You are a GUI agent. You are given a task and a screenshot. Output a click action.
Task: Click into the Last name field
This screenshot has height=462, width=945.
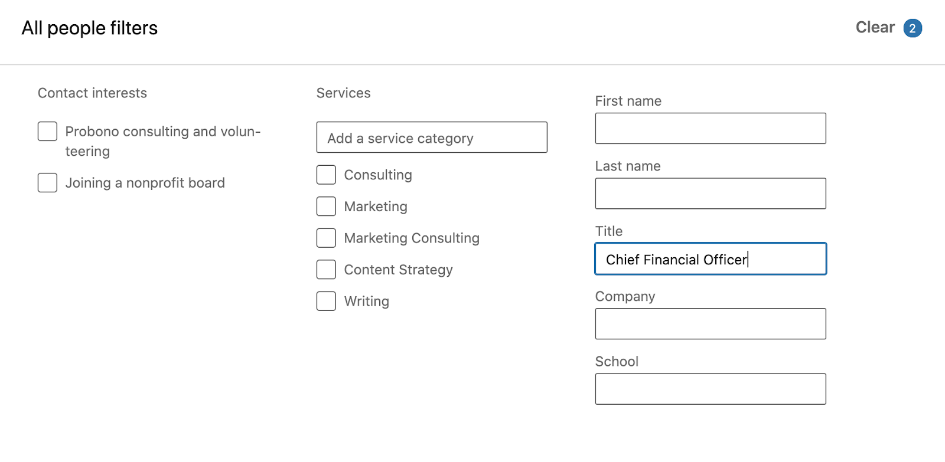point(711,194)
